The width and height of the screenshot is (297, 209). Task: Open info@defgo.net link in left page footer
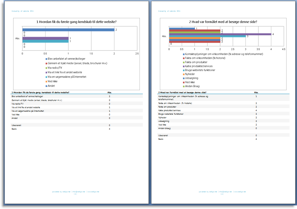(79, 192)
